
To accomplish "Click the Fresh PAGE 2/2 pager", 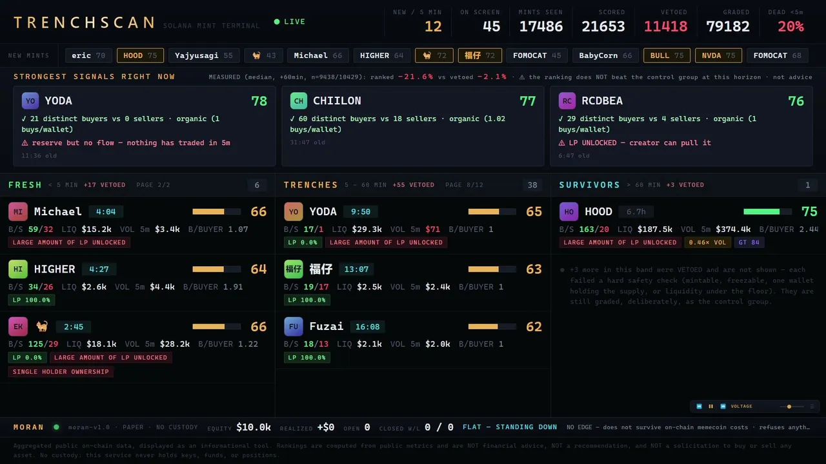I will (154, 185).
